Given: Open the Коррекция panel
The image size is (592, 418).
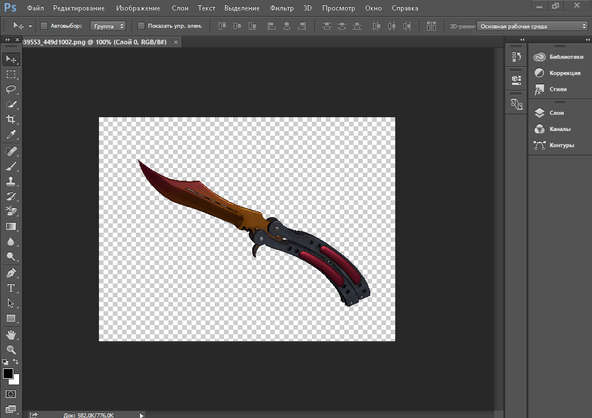Looking at the screenshot, I should coord(559,73).
